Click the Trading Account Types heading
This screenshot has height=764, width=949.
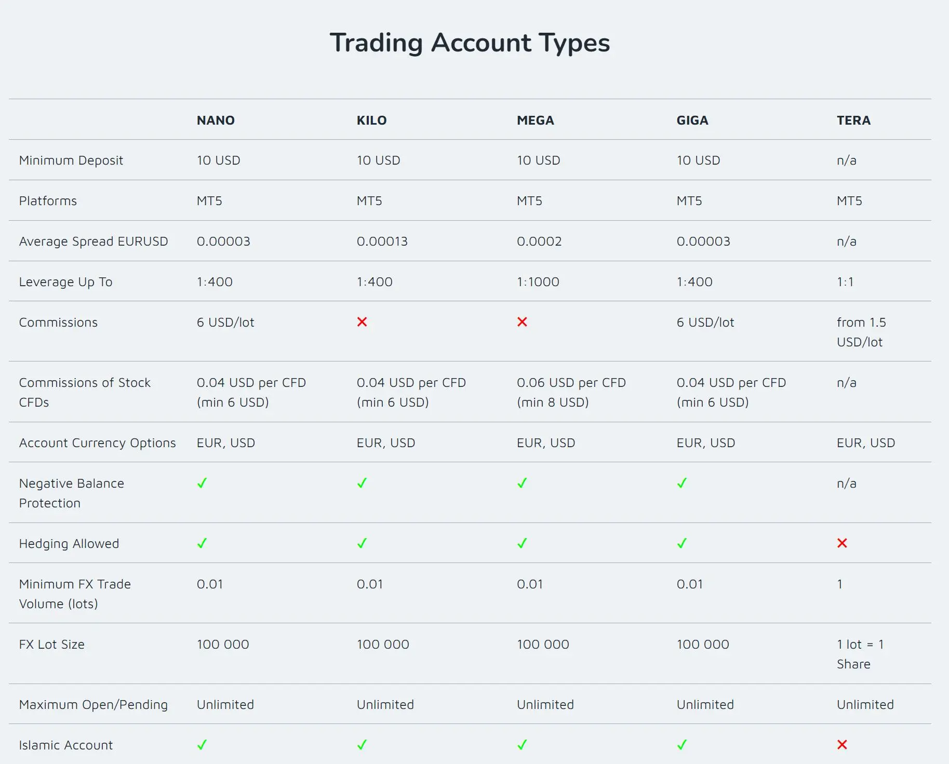click(470, 43)
